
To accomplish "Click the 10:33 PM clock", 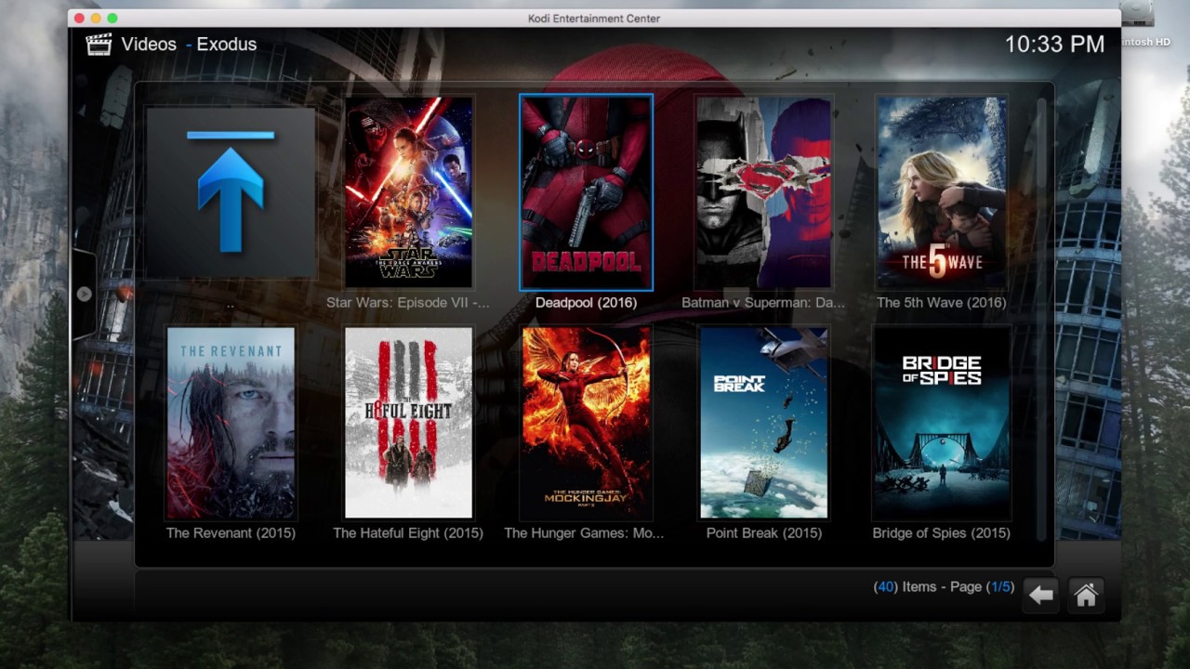I will coord(1054,44).
